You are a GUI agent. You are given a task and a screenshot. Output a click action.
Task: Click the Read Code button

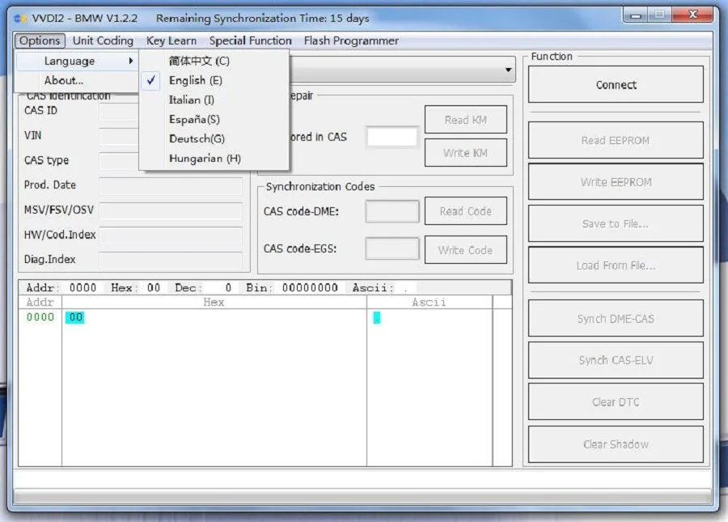coord(466,211)
